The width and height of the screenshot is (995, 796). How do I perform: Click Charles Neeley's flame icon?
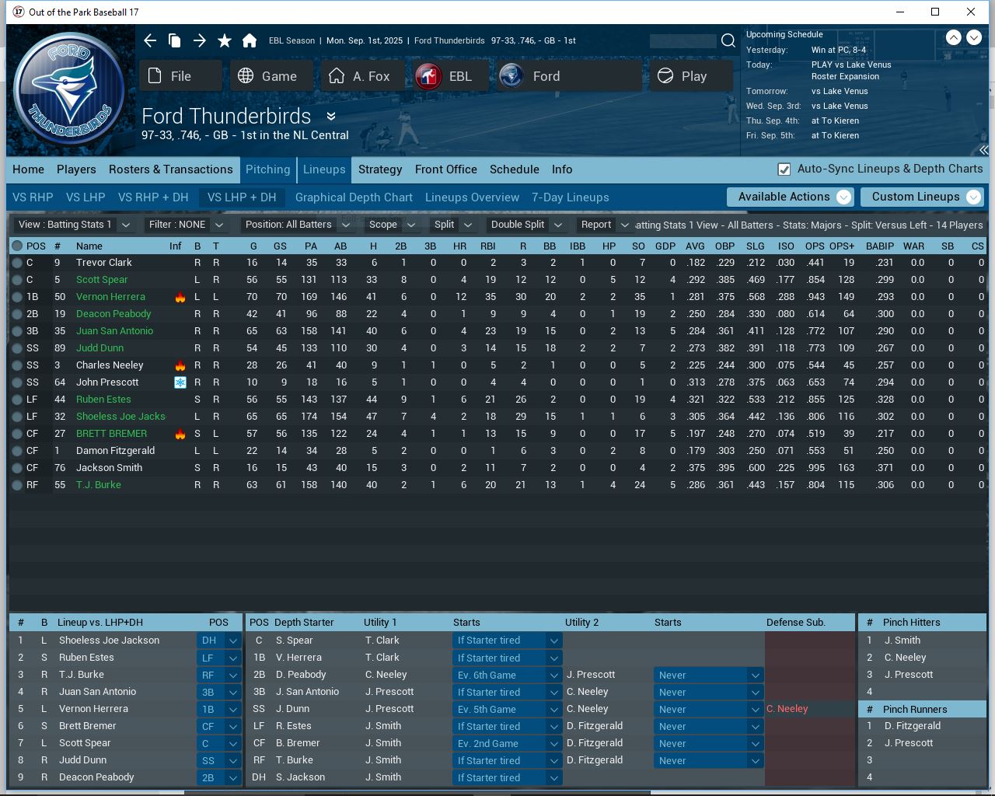click(180, 365)
